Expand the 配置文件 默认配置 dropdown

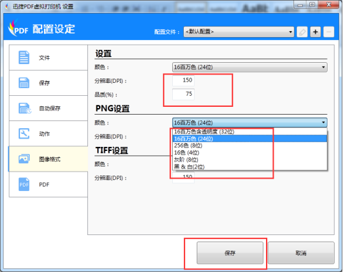click(x=239, y=32)
